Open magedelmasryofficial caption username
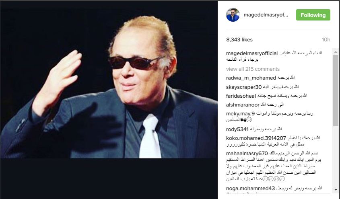This screenshot has height=199, width=340. click(x=252, y=53)
